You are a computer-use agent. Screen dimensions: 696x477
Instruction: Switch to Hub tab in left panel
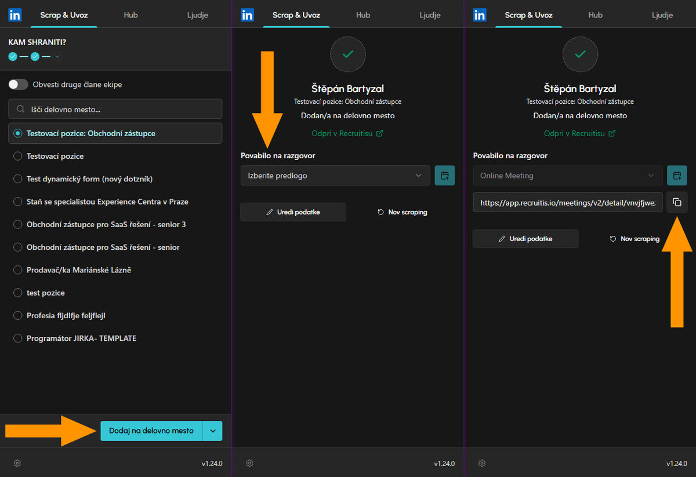(x=130, y=15)
